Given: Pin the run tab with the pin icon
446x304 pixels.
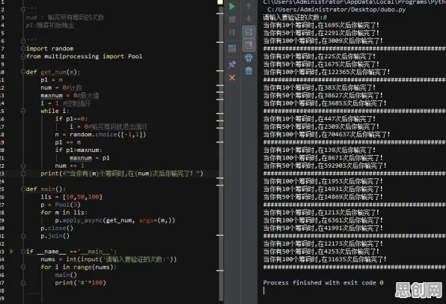Looking at the screenshot, I should pyautogui.click(x=232, y=64).
